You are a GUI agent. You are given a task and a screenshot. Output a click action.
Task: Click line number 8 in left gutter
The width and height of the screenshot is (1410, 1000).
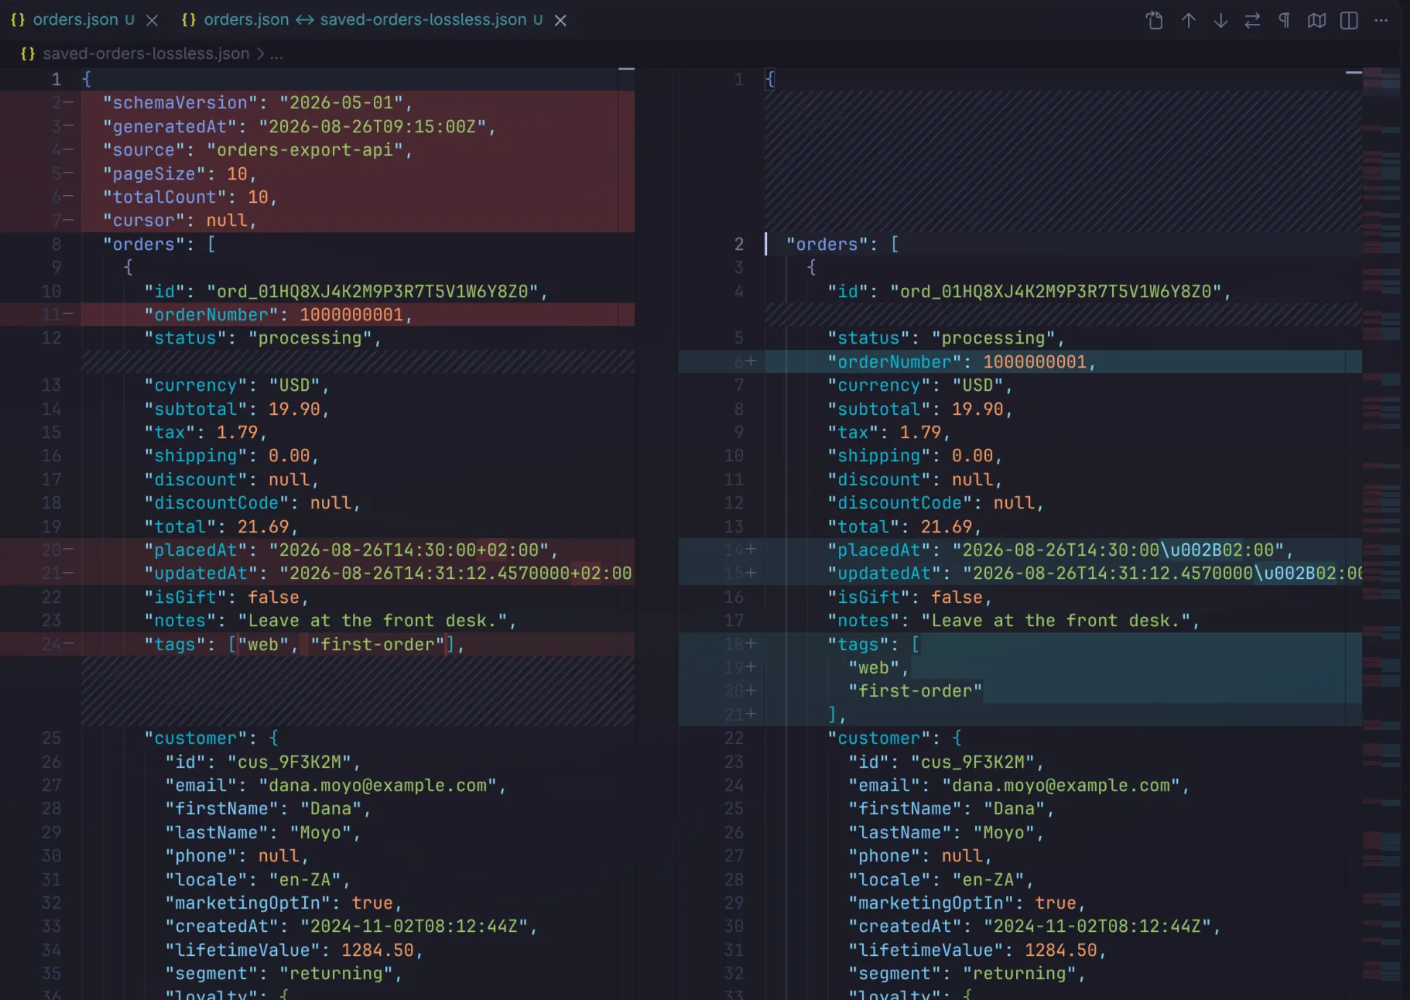pyautogui.click(x=56, y=244)
